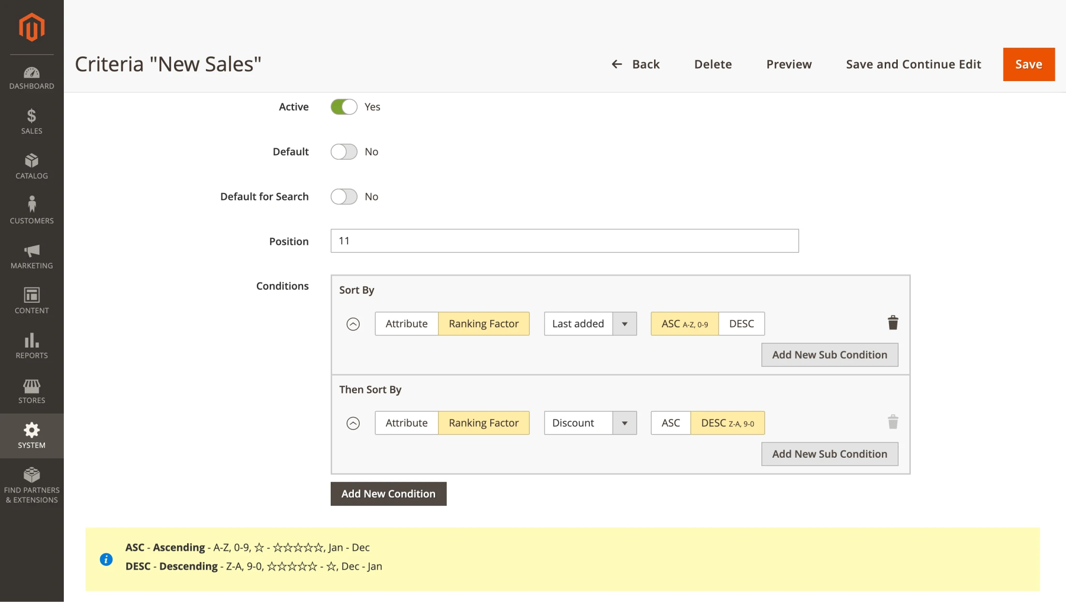Click Add New Condition
The height and width of the screenshot is (602, 1066).
pos(388,493)
